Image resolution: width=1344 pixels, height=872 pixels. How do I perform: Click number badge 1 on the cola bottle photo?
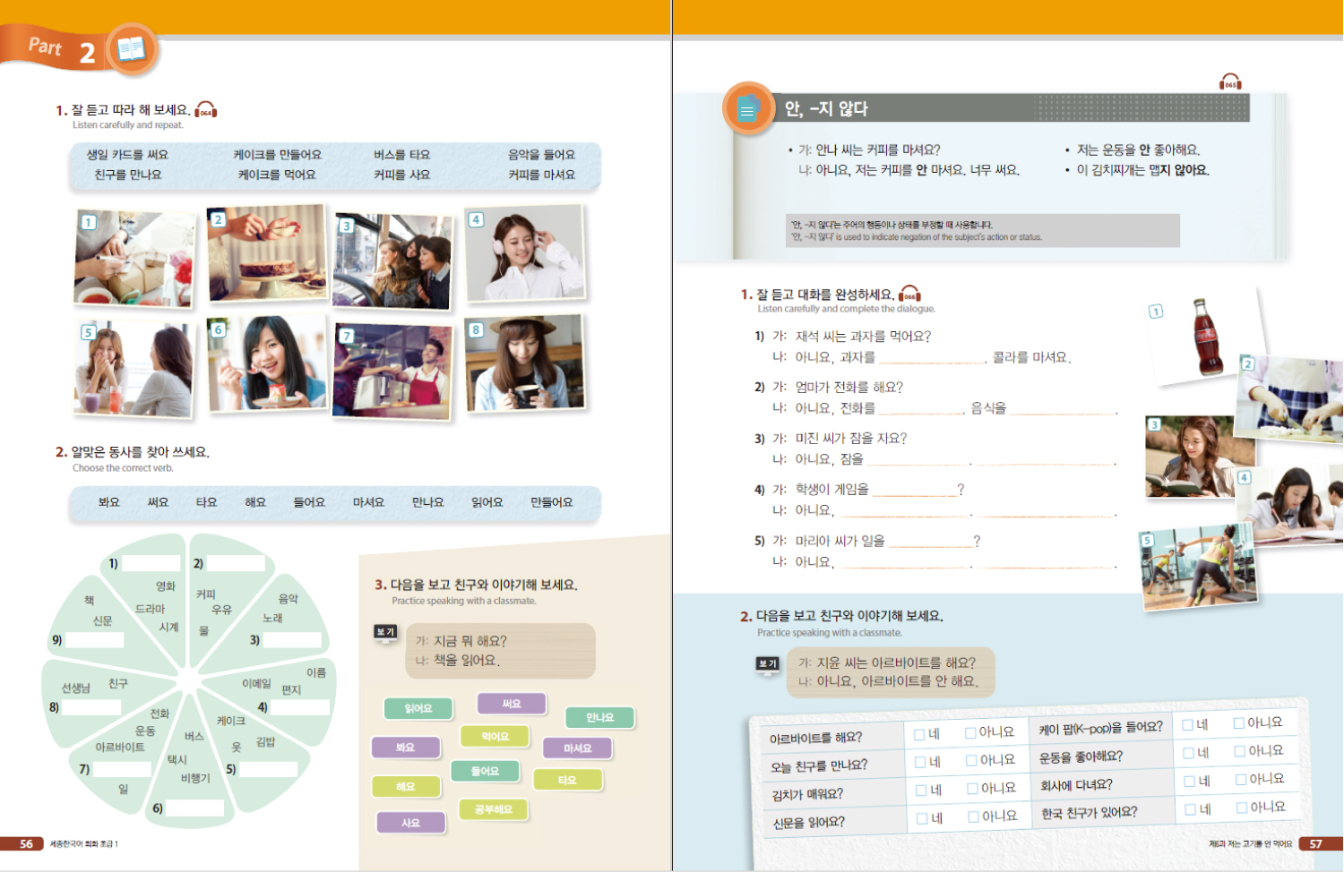click(1156, 312)
